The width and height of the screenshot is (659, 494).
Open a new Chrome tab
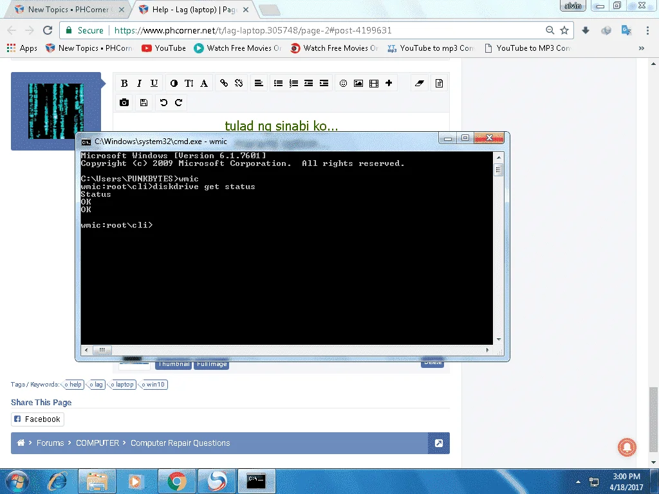click(x=269, y=10)
